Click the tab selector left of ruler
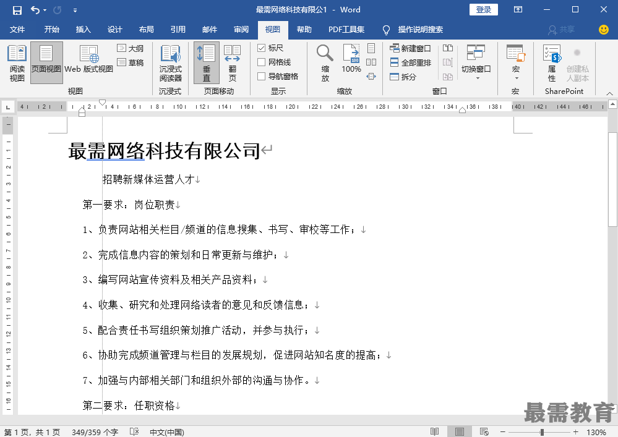This screenshot has height=437, width=618. click(x=8, y=107)
